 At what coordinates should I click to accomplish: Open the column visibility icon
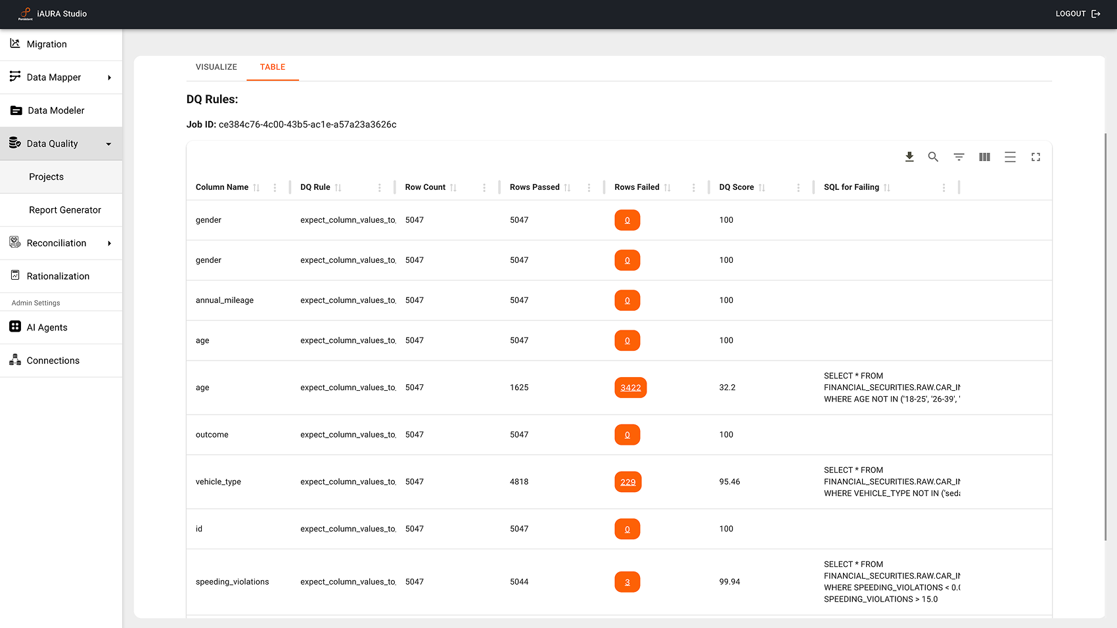click(x=984, y=157)
